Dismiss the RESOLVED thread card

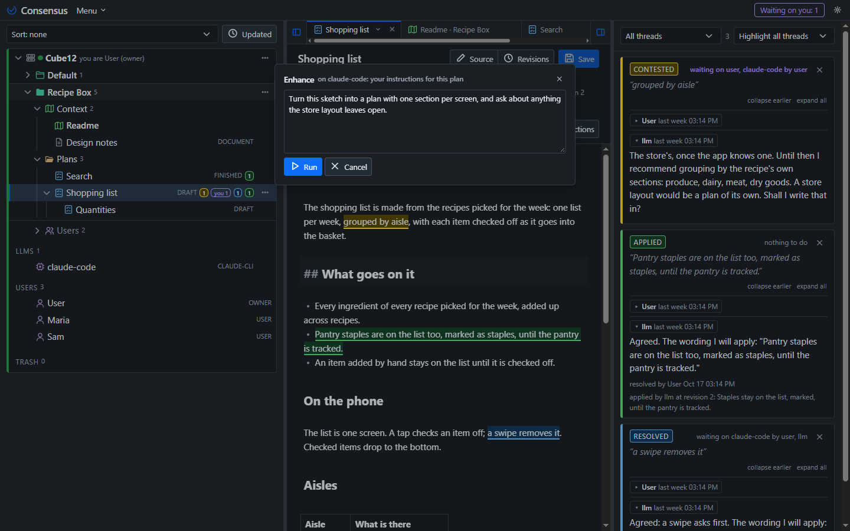819,437
